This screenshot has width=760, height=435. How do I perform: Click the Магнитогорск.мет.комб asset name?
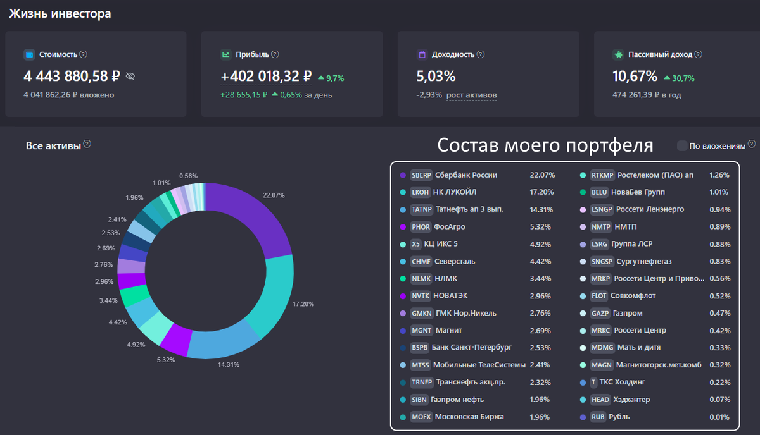click(x=659, y=365)
